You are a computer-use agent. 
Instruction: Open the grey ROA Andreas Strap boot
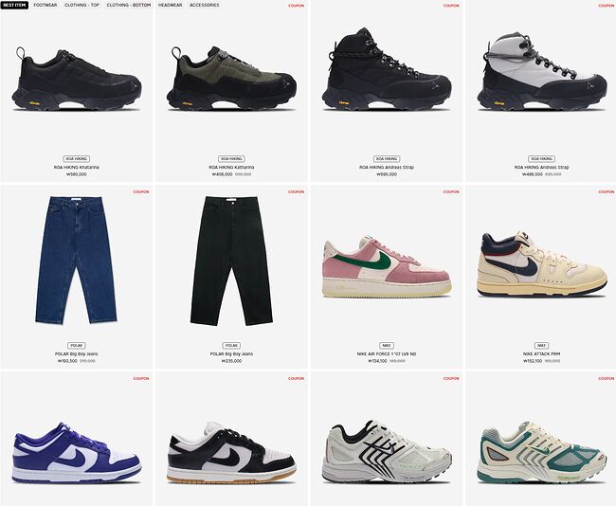pyautogui.click(x=542, y=72)
